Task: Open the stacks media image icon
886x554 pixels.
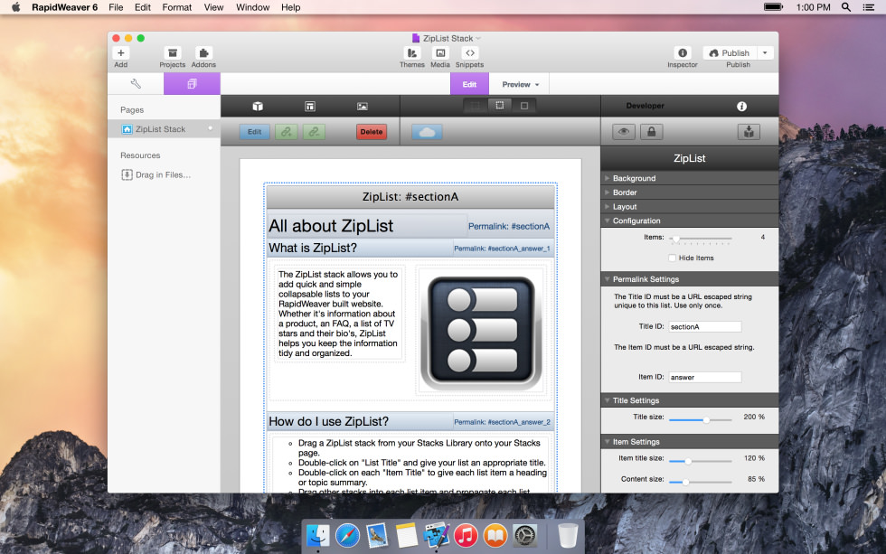Action: pyautogui.click(x=363, y=106)
